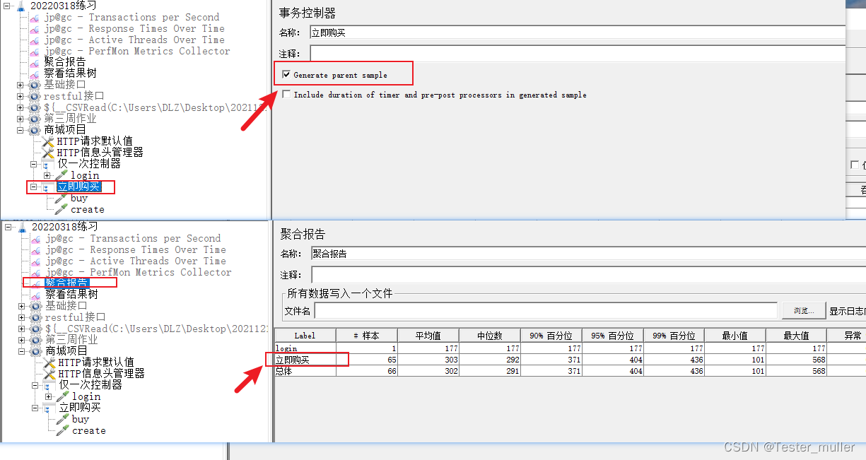Click the 最小值 column header
The width and height of the screenshot is (866, 460).
tap(736, 336)
